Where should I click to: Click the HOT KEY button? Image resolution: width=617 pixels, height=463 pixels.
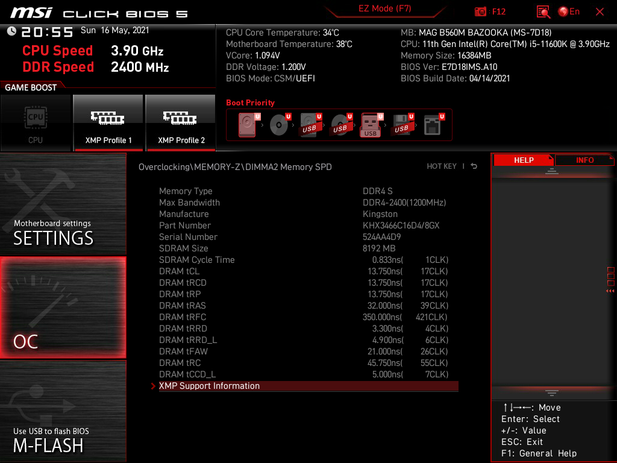pos(442,166)
